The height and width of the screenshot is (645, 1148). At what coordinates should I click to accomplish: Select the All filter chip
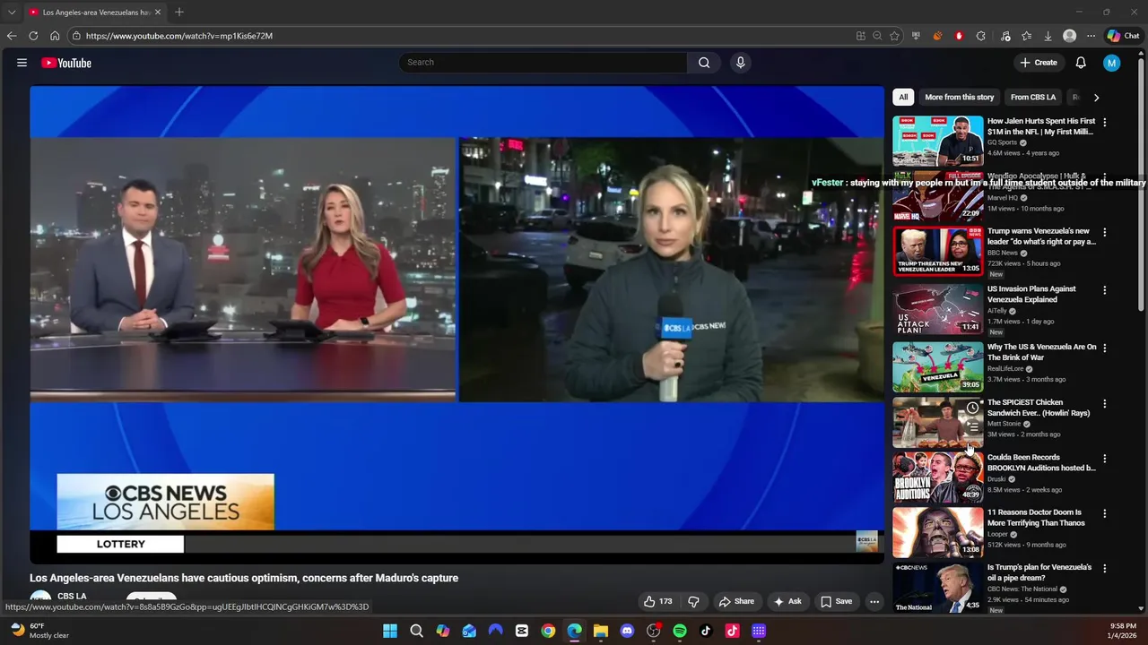[903, 98]
